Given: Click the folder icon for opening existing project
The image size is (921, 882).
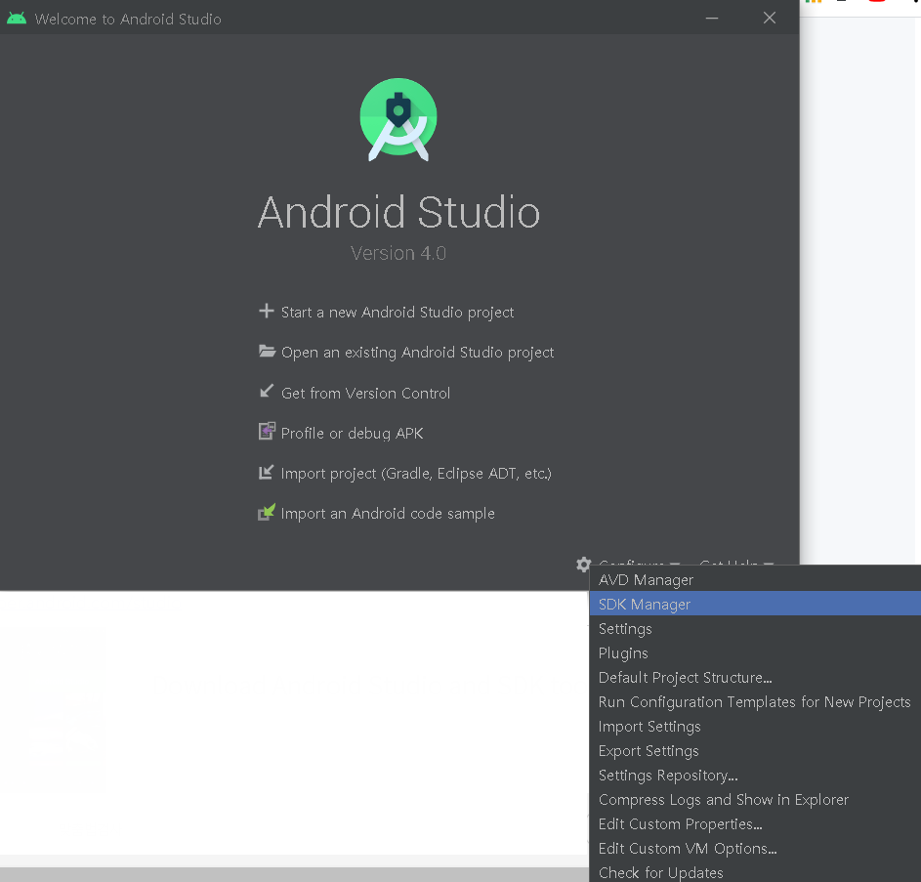Looking at the screenshot, I should click(268, 352).
